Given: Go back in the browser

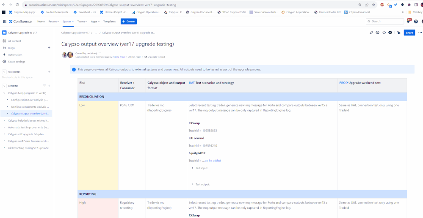Looking at the screenshot, I should (3, 5).
